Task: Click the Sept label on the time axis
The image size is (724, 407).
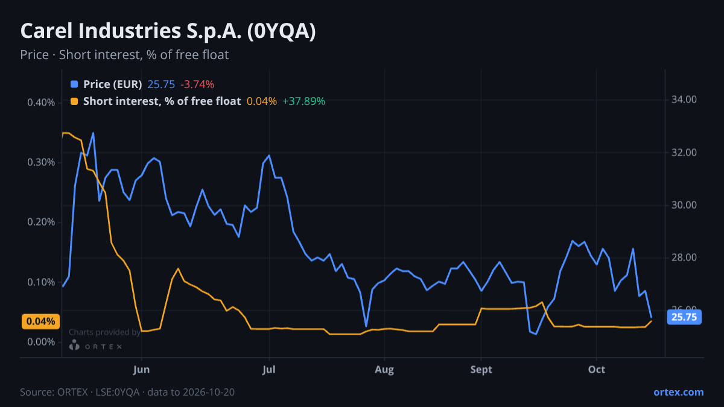Action: point(481,370)
